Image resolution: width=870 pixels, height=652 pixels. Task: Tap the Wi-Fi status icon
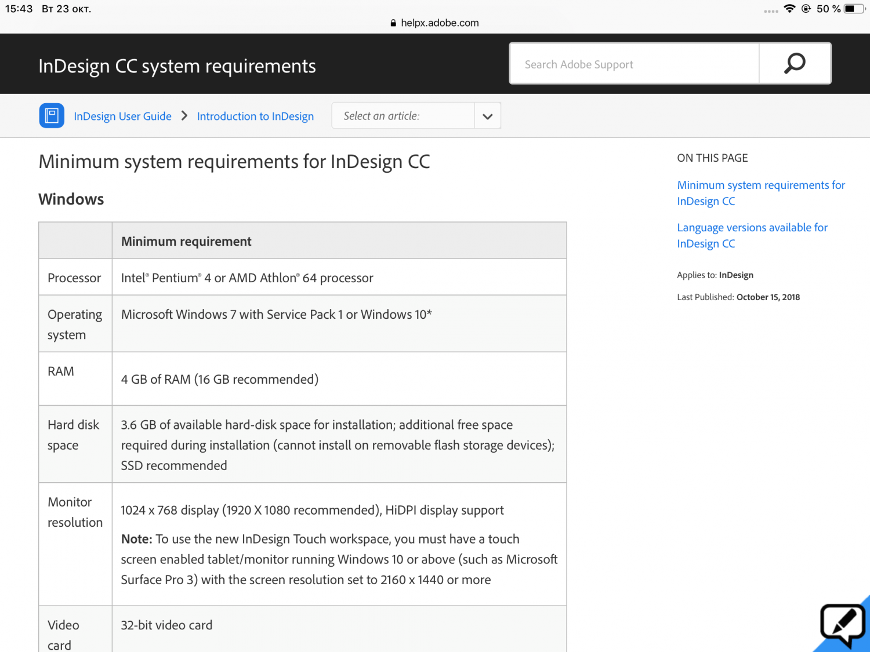click(789, 9)
